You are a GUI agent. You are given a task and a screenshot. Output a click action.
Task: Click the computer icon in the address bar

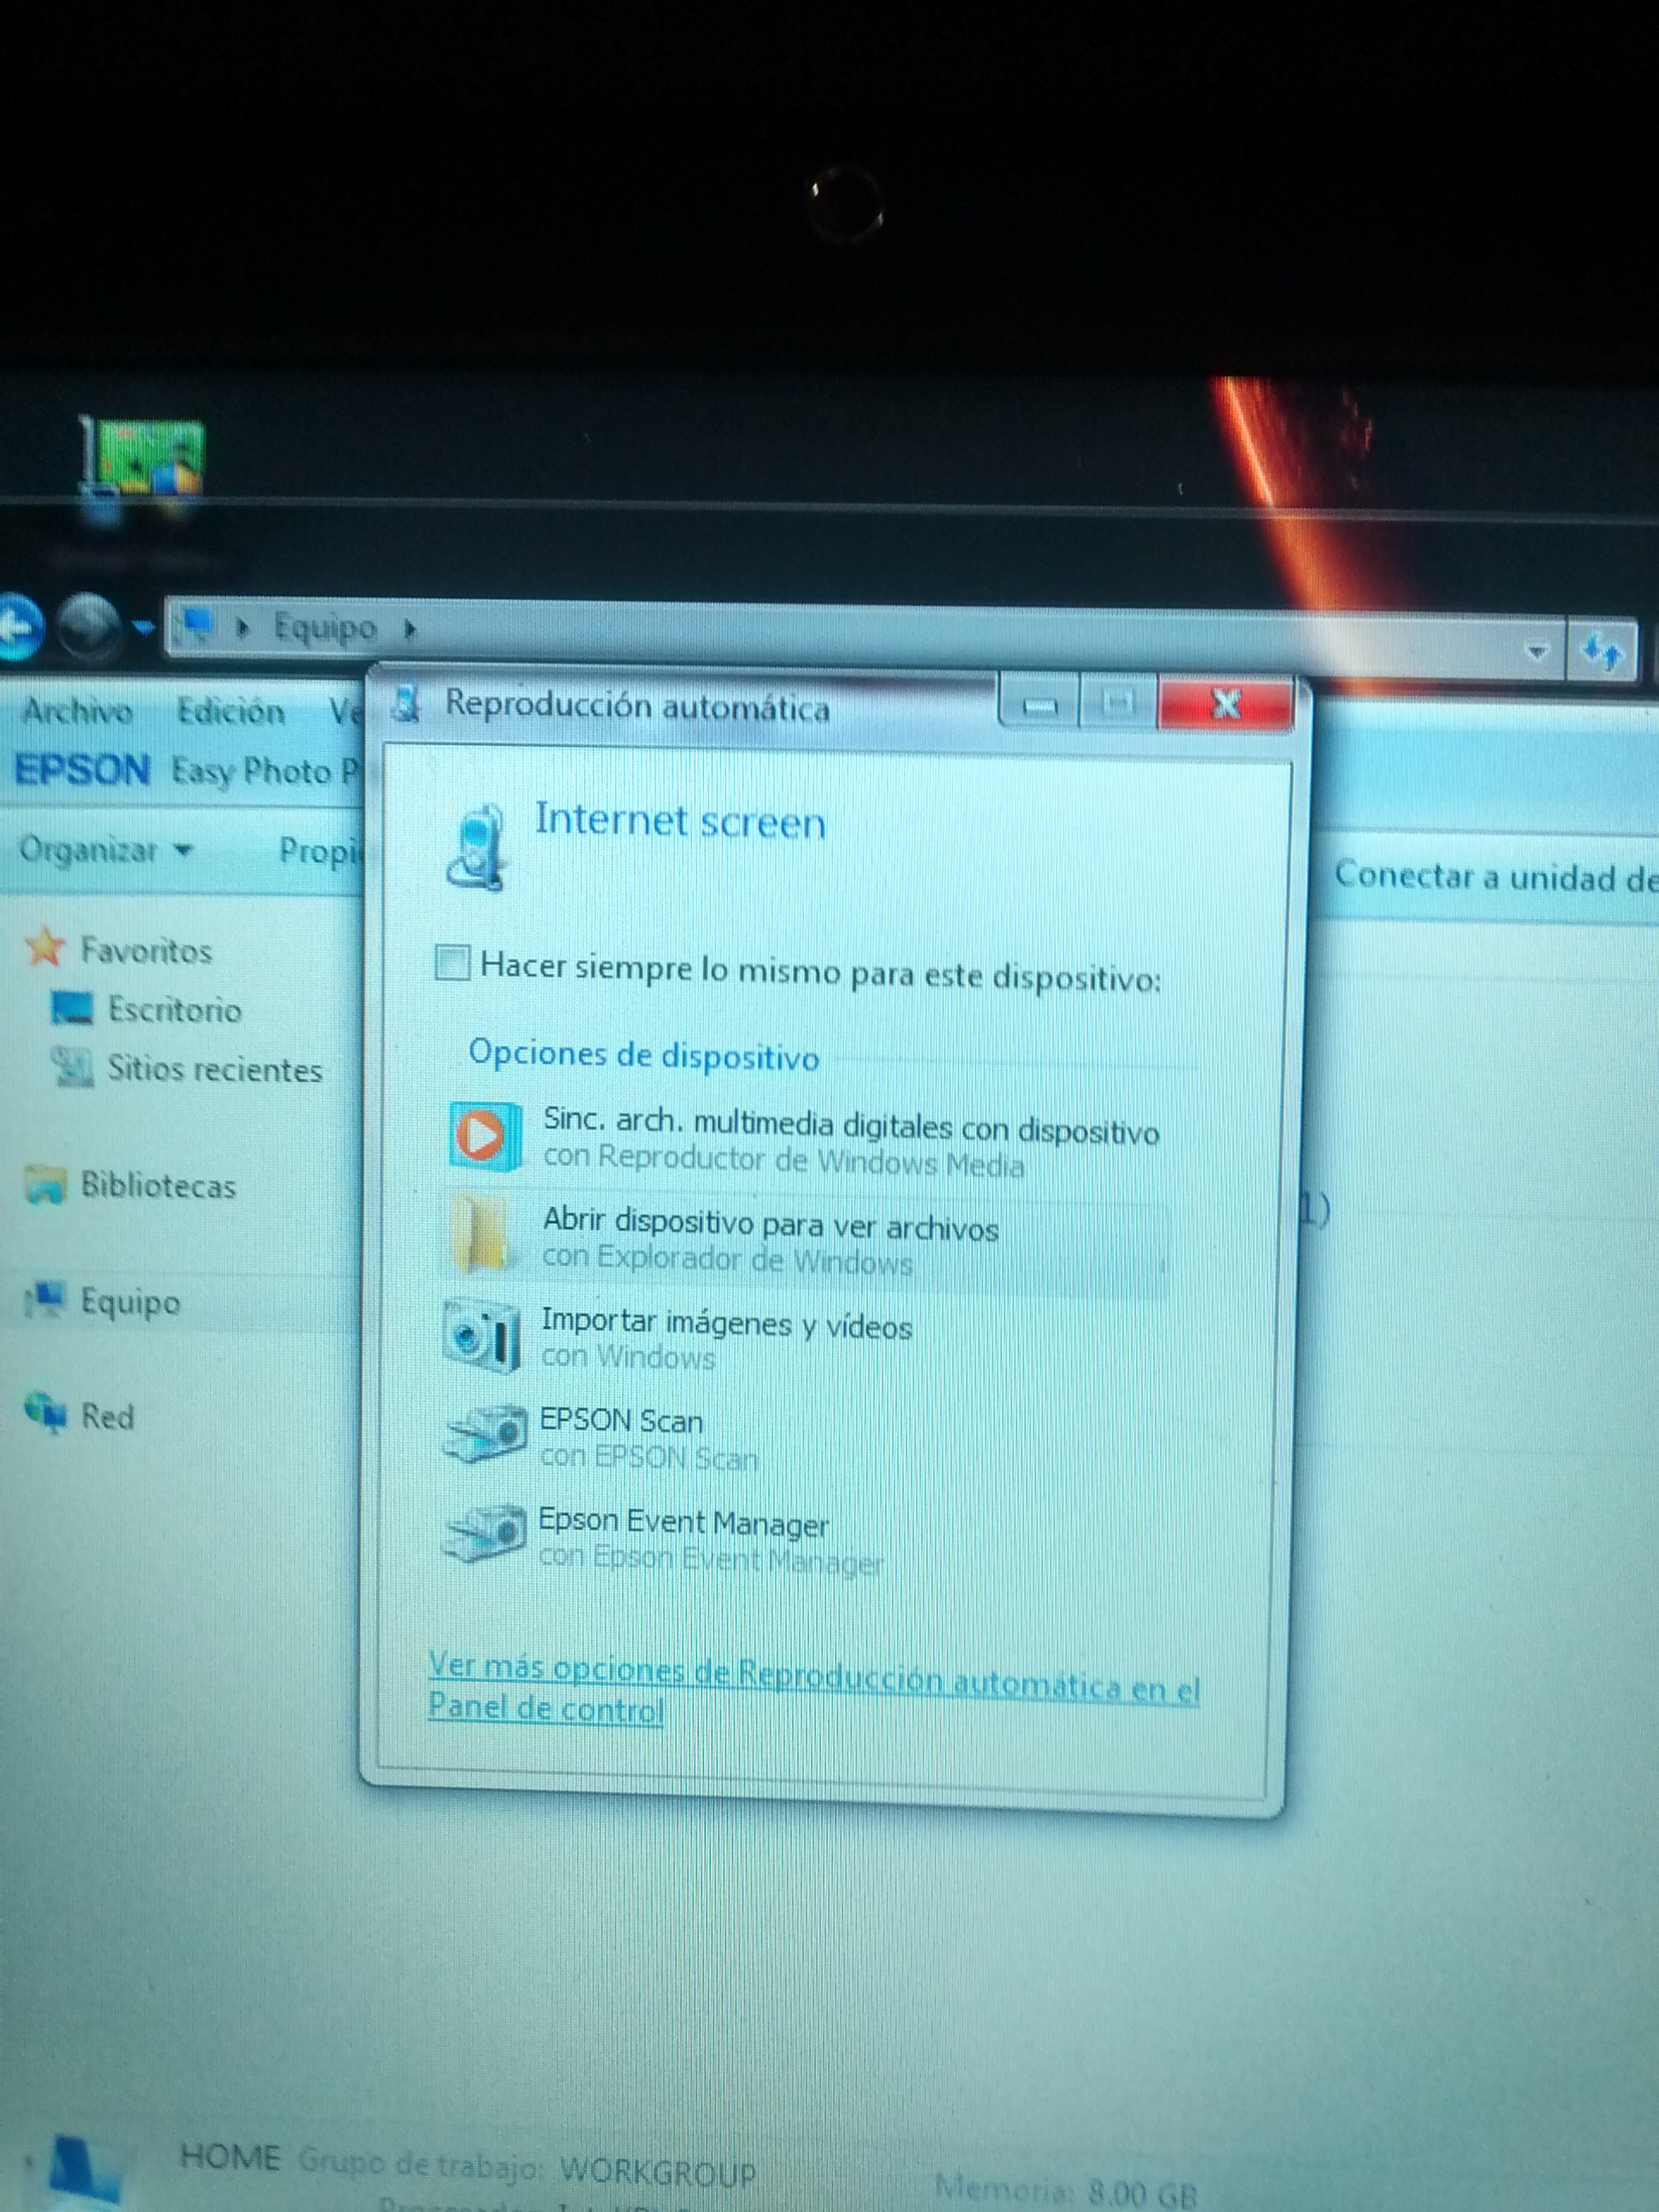pyautogui.click(x=195, y=626)
